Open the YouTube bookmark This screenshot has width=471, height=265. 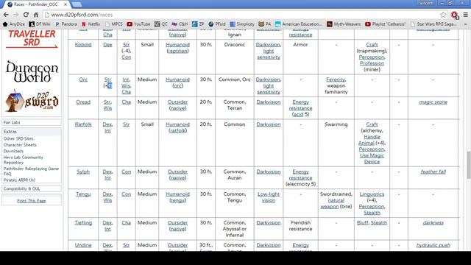tap(138, 24)
